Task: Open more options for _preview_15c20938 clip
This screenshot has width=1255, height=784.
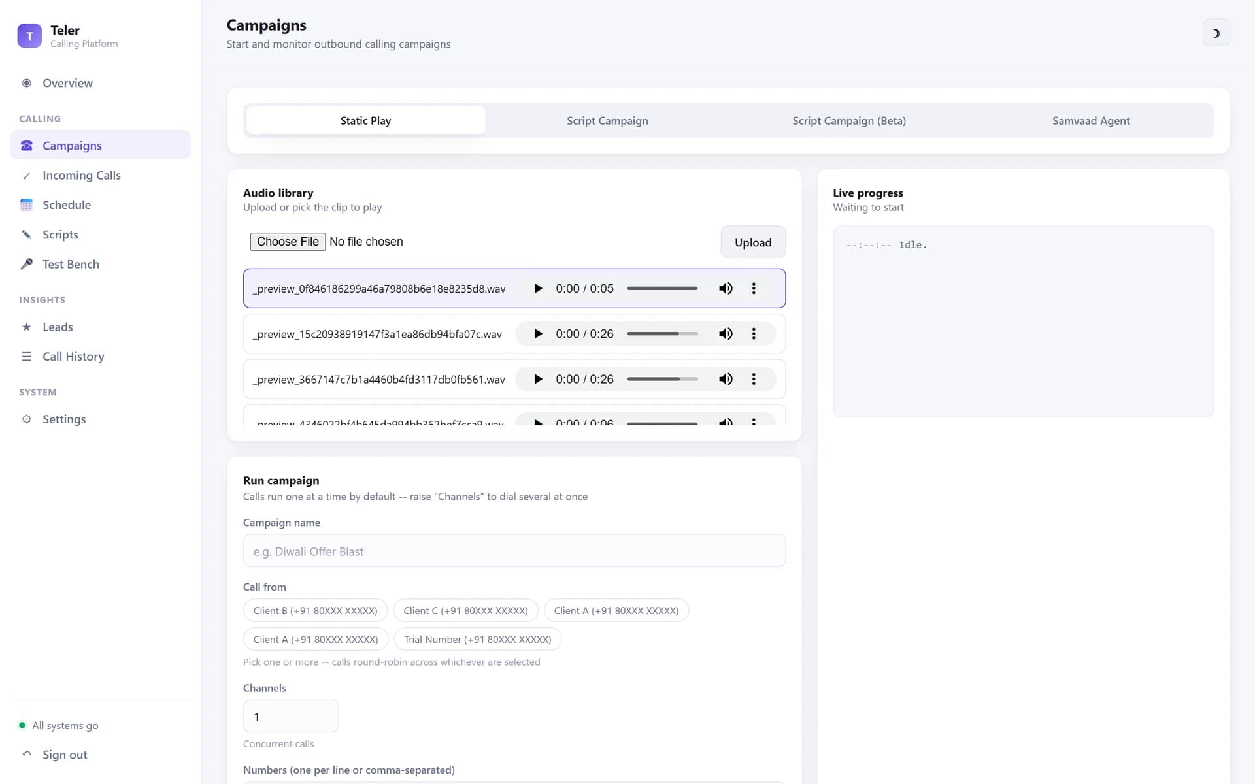Action: pyautogui.click(x=754, y=334)
